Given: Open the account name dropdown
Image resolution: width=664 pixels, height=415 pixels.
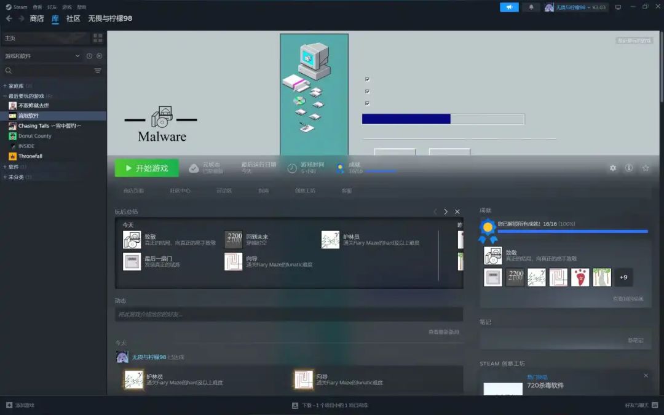Looking at the screenshot, I should [x=576, y=7].
